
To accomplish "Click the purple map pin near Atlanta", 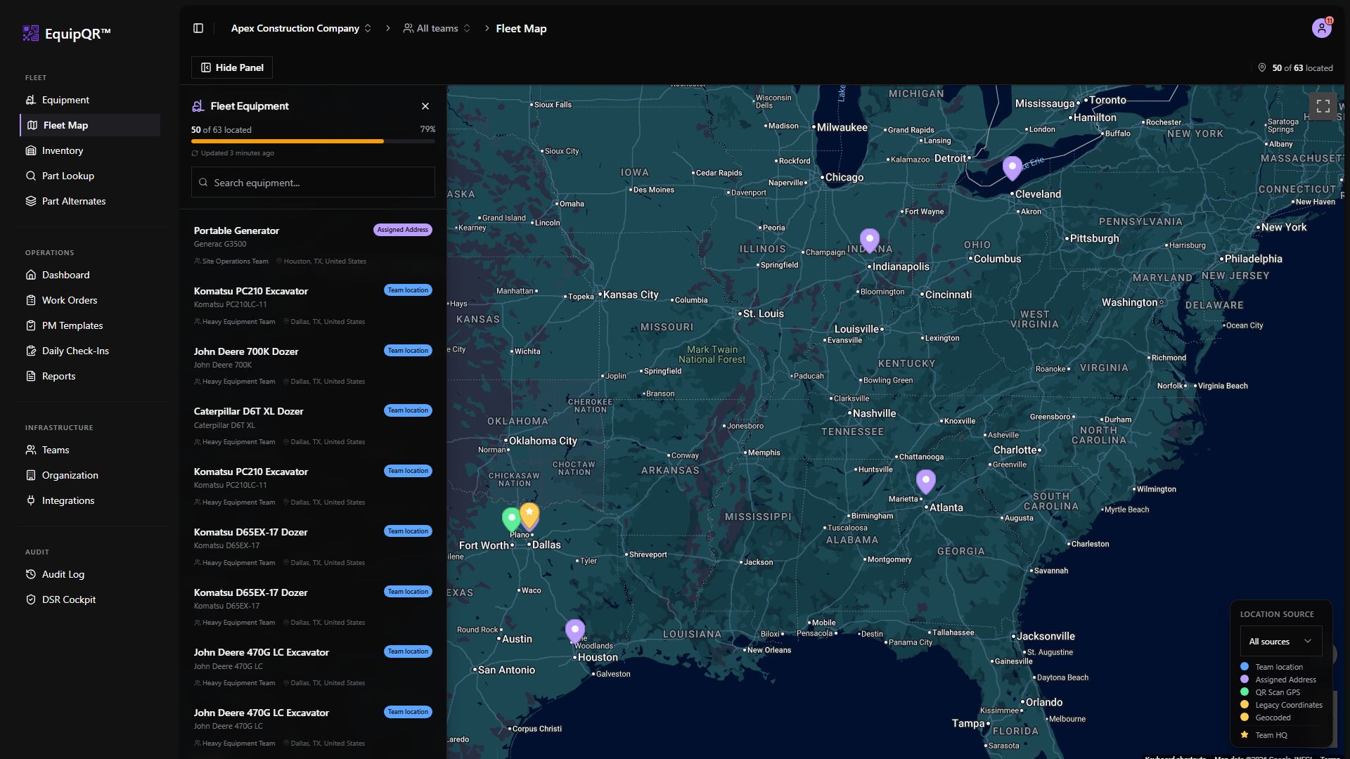I will (x=926, y=481).
